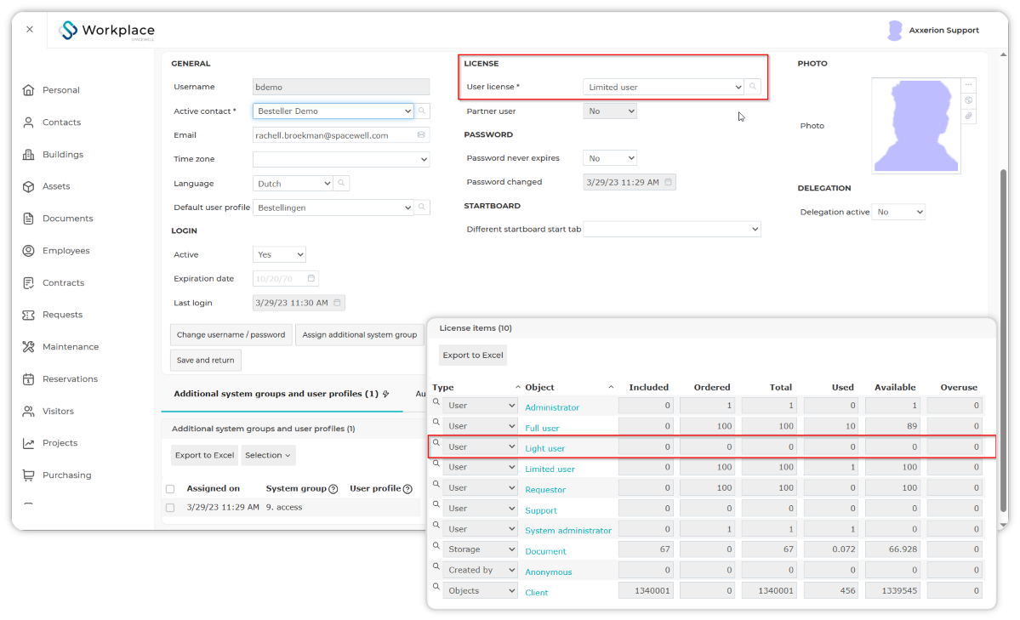Switch to Additional system groups and user profiles tab
1020x620 pixels.
282,394
